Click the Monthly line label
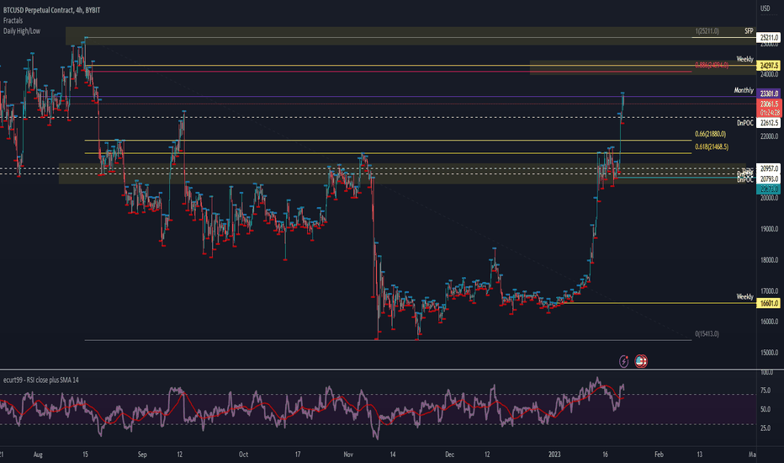The height and width of the screenshot is (463, 784). (744, 90)
